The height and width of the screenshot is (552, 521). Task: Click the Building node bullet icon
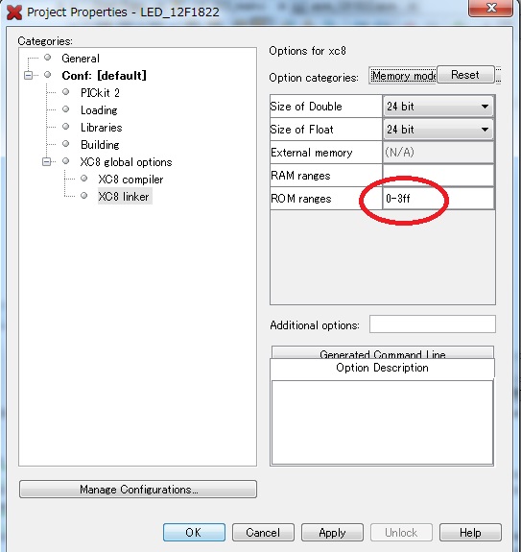pyautogui.click(x=66, y=144)
